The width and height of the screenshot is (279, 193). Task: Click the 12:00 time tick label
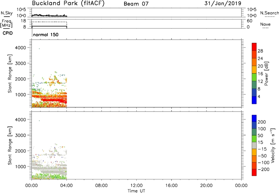(x=136, y=186)
